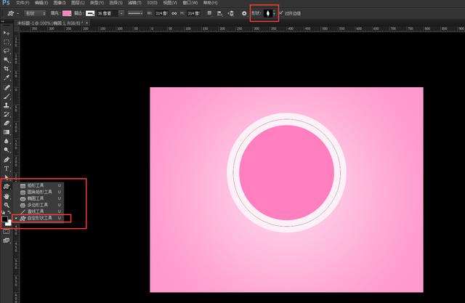Select the Brush tool

(7, 97)
